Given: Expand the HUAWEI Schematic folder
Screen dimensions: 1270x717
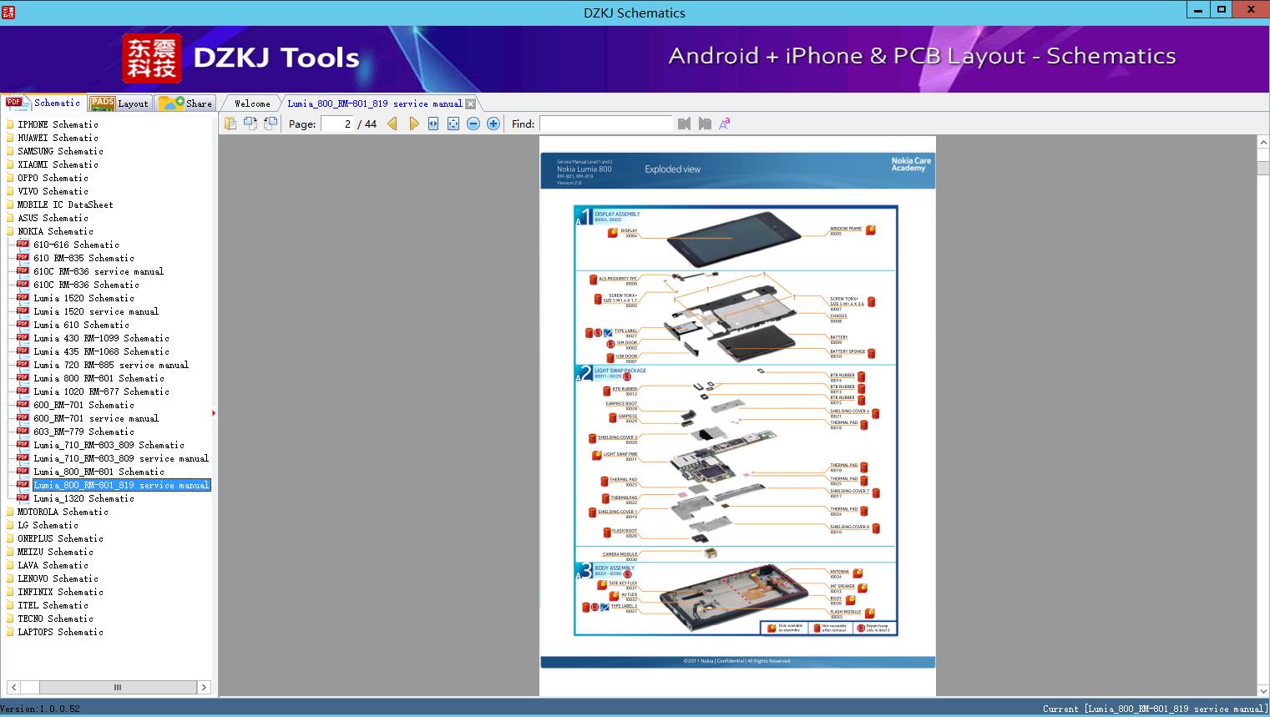Looking at the screenshot, I should pos(58,138).
